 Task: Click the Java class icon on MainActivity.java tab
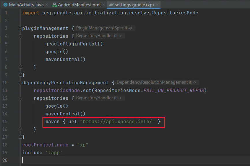pyautogui.click(x=5, y=5)
